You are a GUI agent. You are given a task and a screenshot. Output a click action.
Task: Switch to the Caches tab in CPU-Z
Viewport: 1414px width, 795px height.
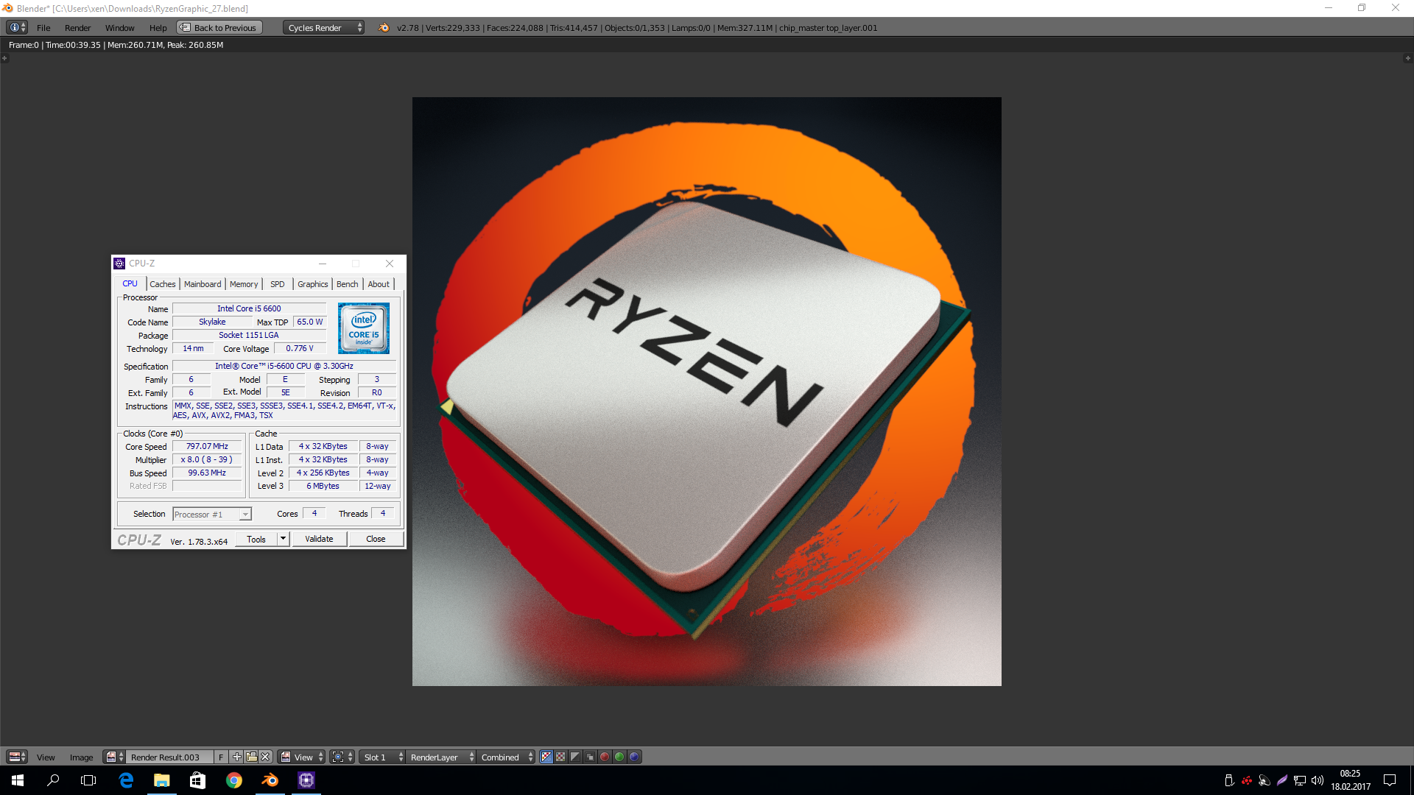click(163, 284)
